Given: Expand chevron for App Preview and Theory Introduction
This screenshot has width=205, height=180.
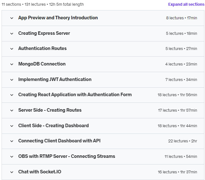Looking at the screenshot, I should [12, 18].
